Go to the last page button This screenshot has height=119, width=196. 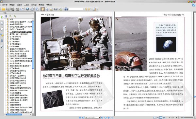[x=106, y=117]
